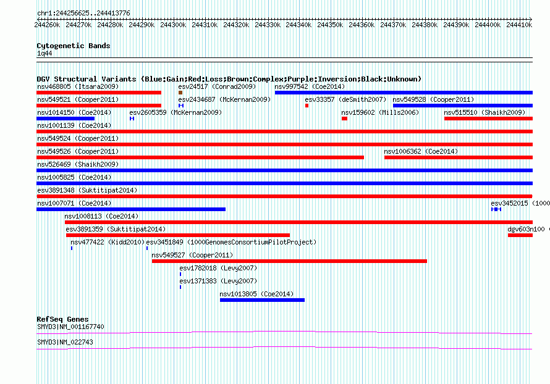Click the red bar under dgv603n100
The width and height of the screenshot is (550, 384).
[520, 235]
